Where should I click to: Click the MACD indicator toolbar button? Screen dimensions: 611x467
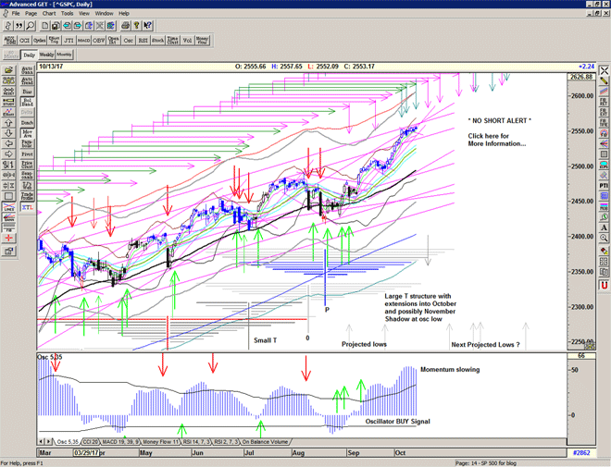click(86, 40)
